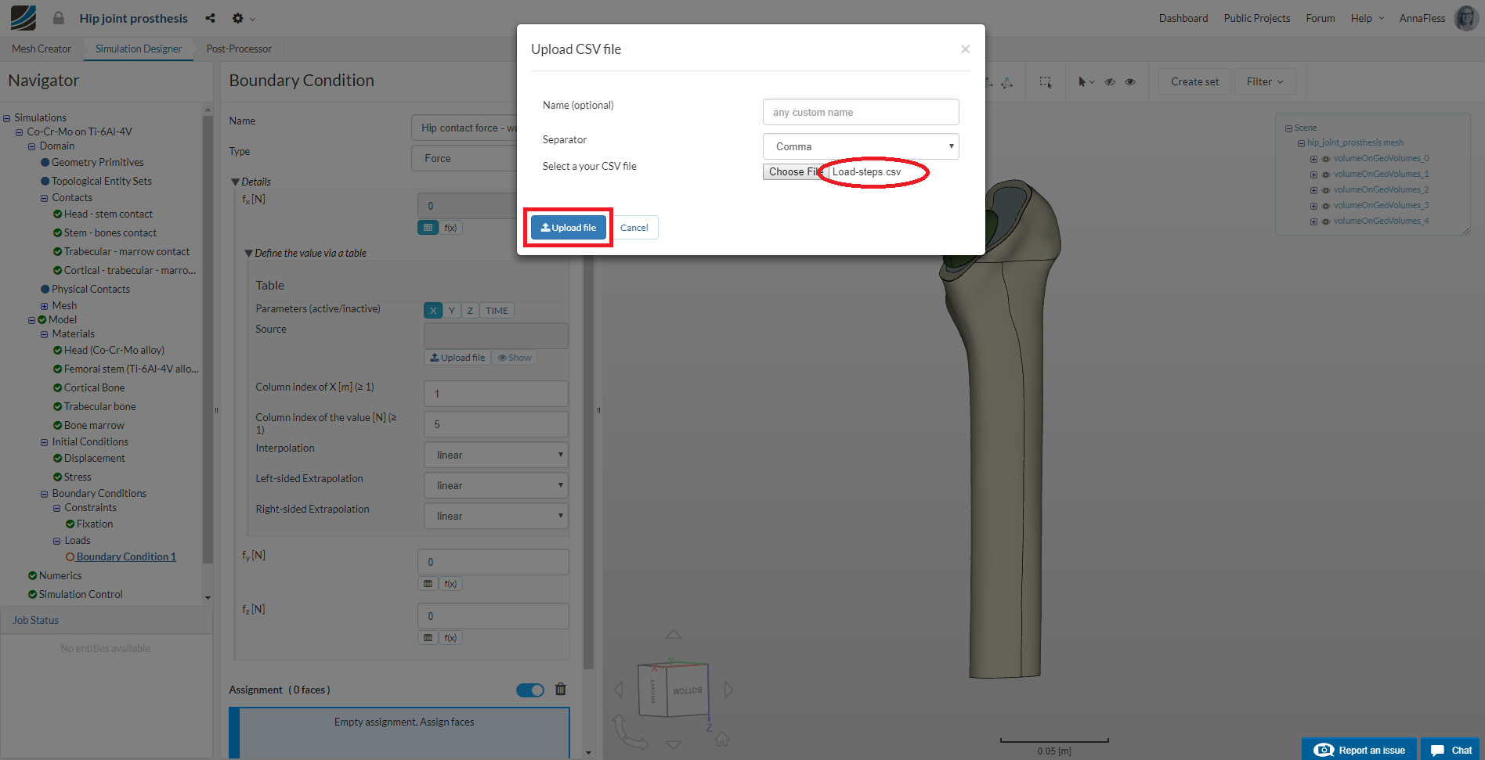The width and height of the screenshot is (1485, 760).
Task: Hide volumeOnGeoVolumes_3 with its eye icon
Action: pos(1326,206)
